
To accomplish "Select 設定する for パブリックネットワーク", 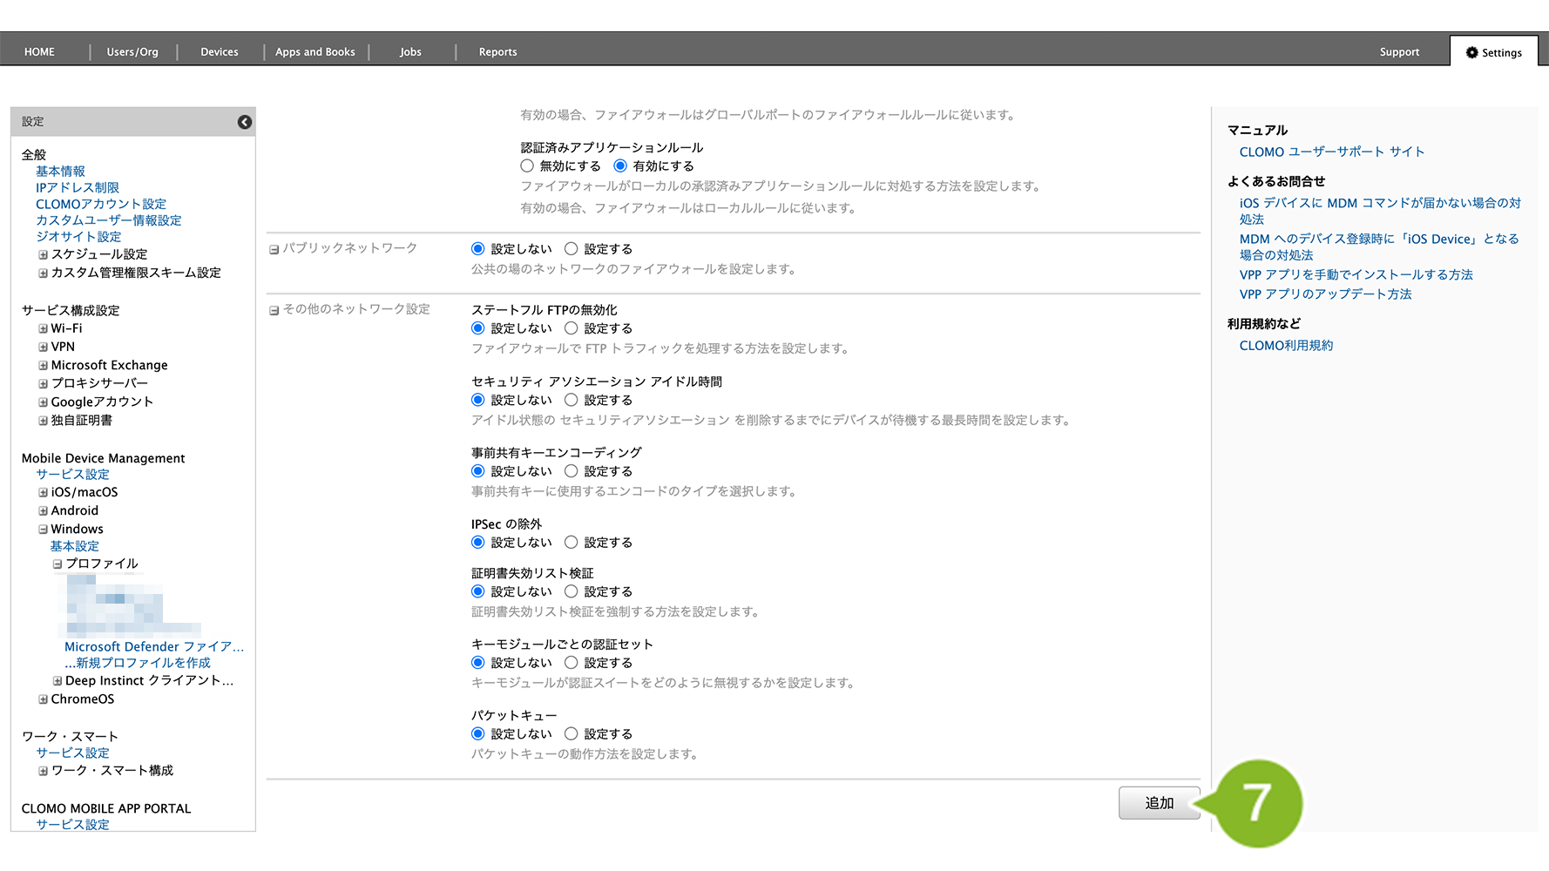I will [572, 249].
